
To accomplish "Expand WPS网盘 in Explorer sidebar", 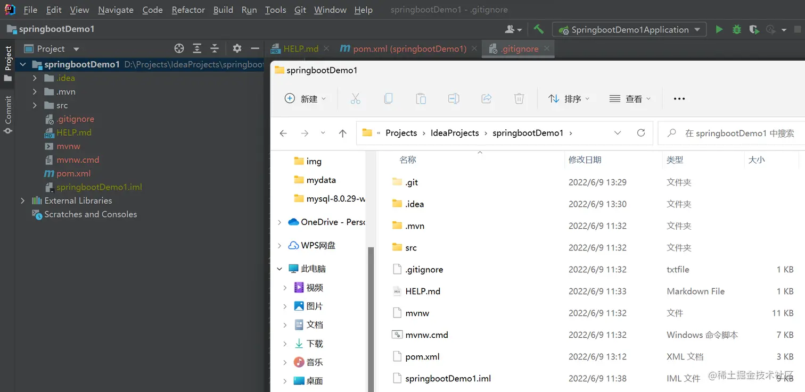I will click(x=280, y=246).
